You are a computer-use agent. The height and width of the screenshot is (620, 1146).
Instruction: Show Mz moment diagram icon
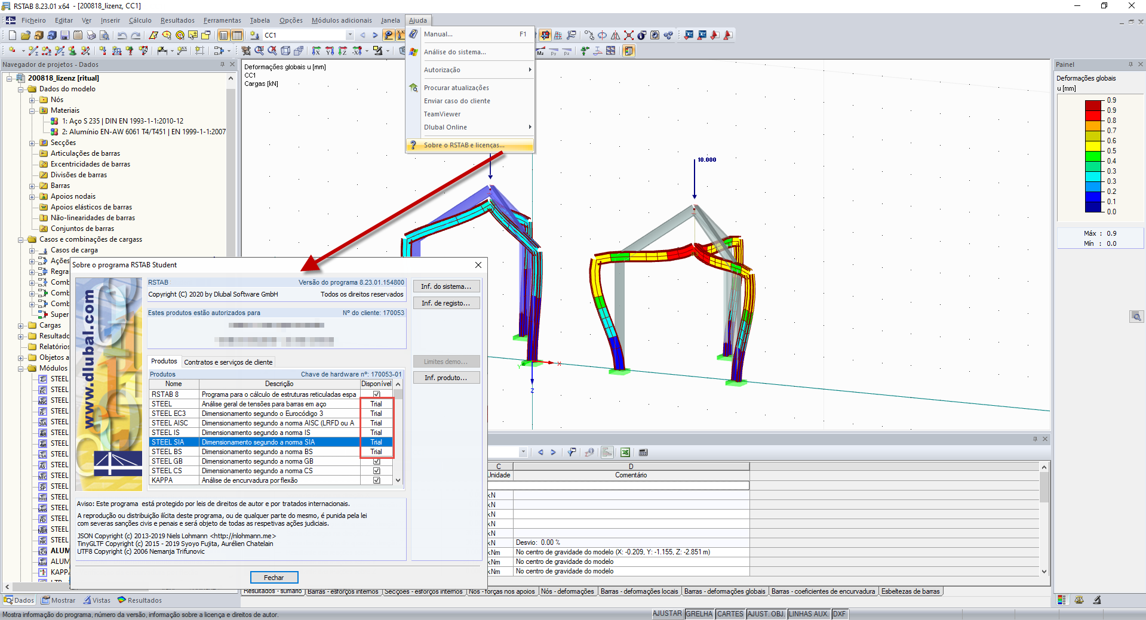pyautogui.click(x=540, y=51)
